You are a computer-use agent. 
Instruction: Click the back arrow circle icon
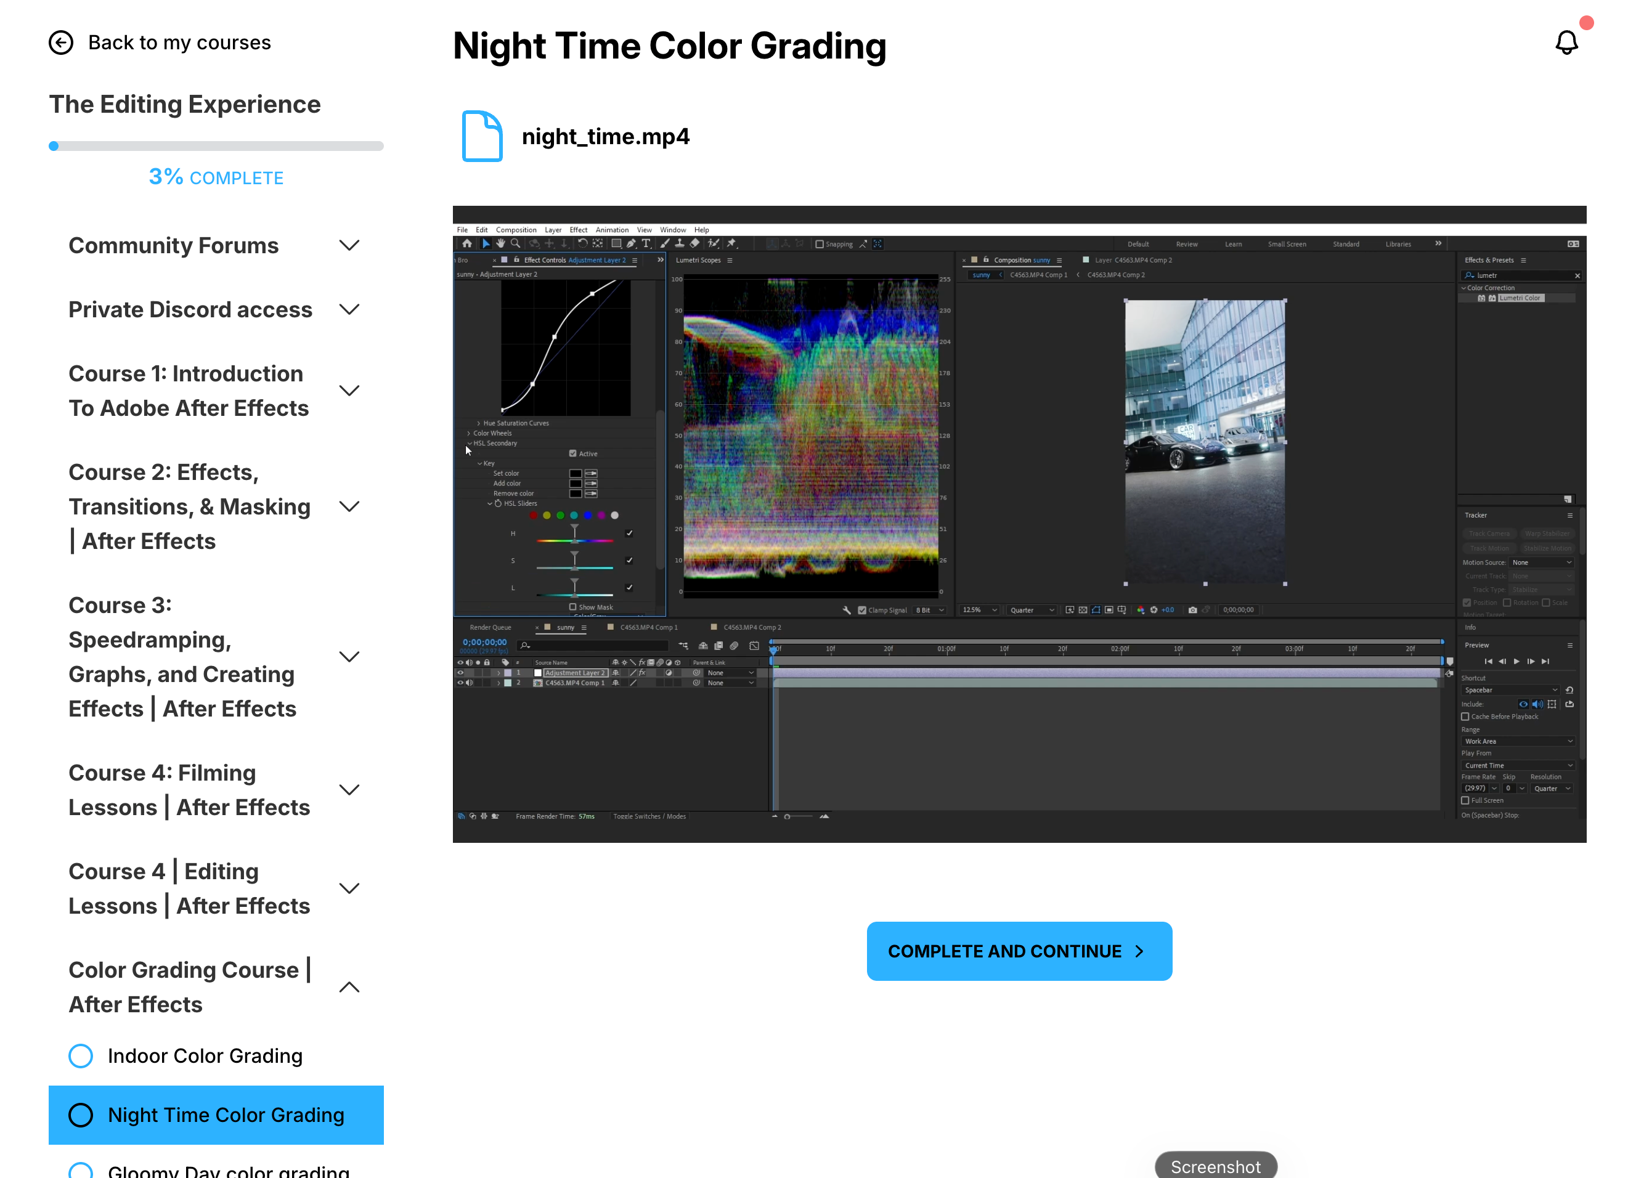pos(61,43)
